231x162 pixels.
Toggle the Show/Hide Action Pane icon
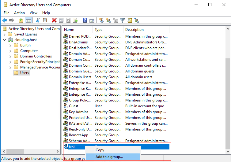(92, 20)
